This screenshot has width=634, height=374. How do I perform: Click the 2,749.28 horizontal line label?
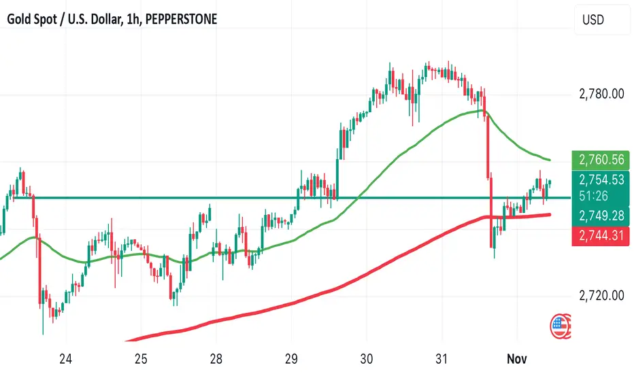pyautogui.click(x=601, y=216)
